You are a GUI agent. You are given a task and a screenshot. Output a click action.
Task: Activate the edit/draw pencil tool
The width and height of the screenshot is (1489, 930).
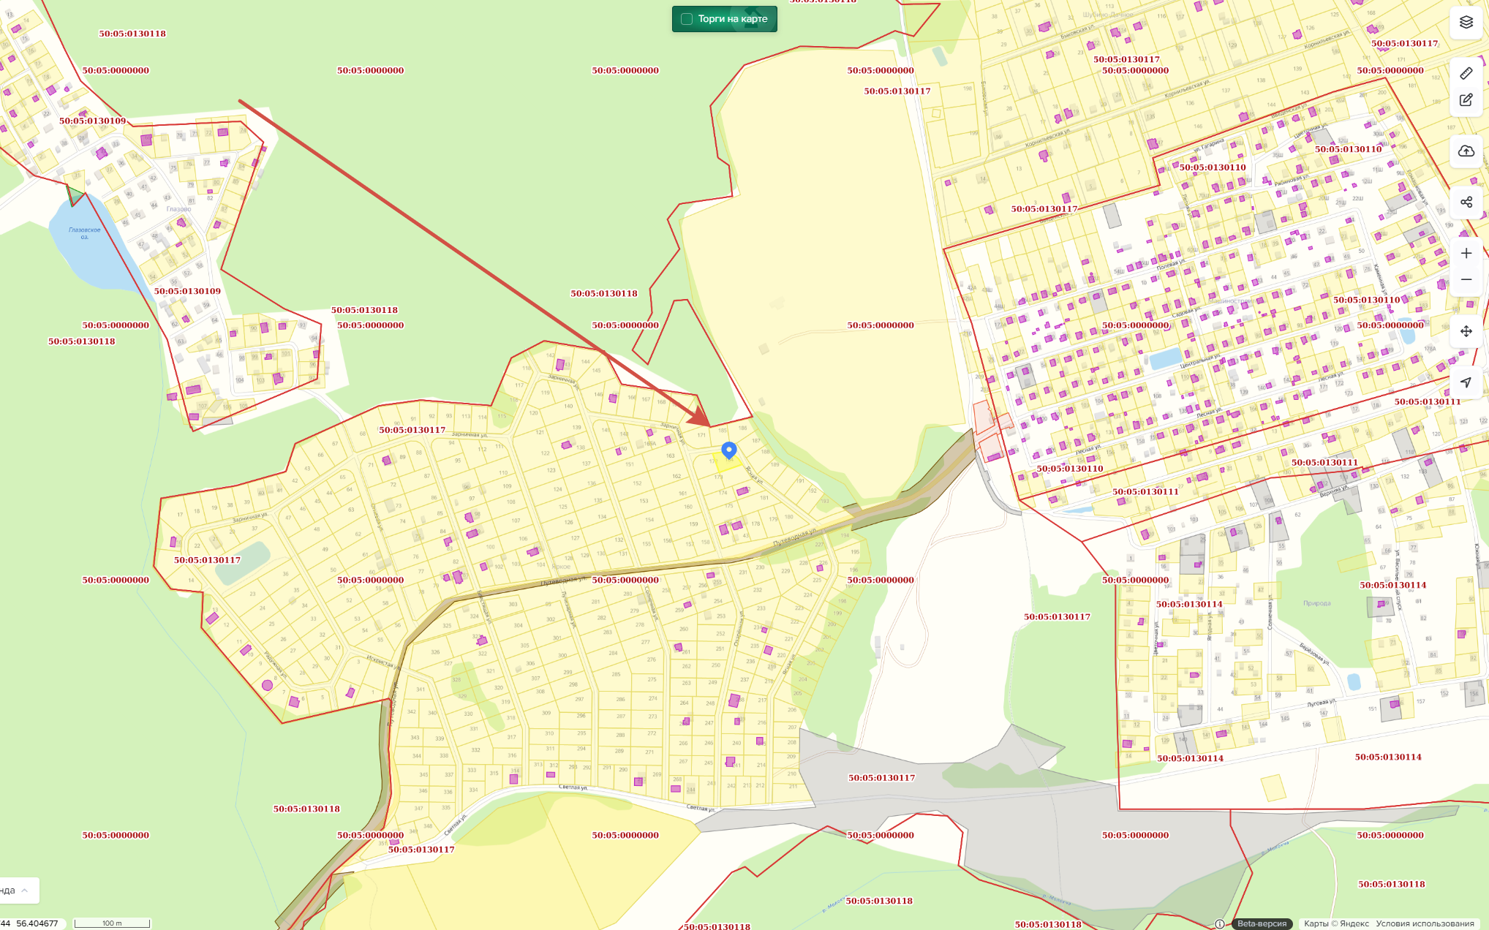coord(1466,100)
